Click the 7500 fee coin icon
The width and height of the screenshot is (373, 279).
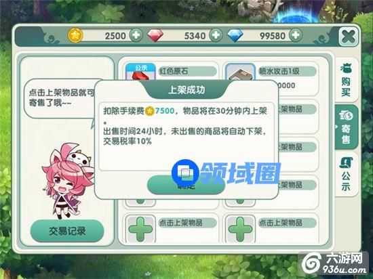point(150,111)
